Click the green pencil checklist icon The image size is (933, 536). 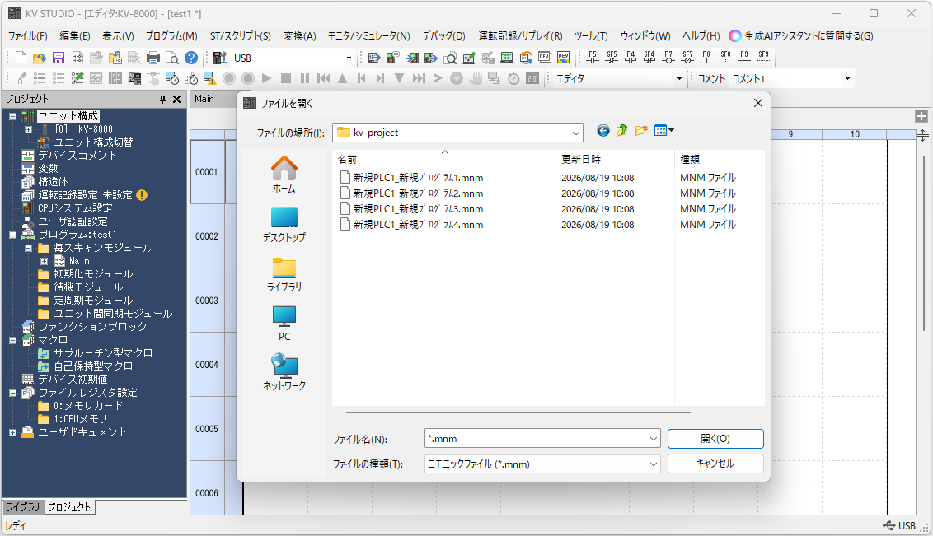point(77,78)
